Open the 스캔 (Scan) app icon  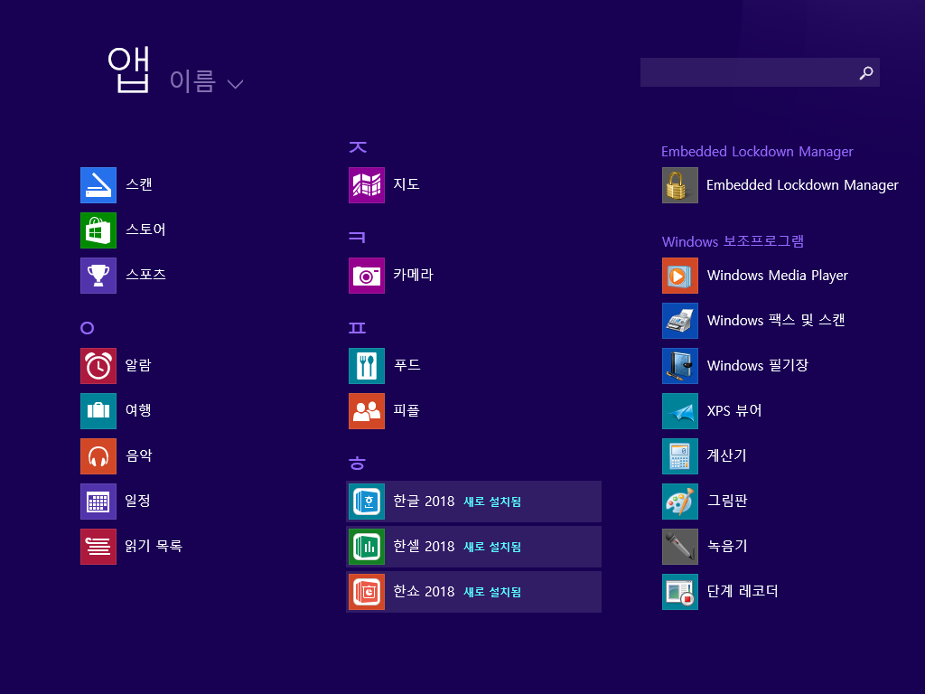coord(98,185)
